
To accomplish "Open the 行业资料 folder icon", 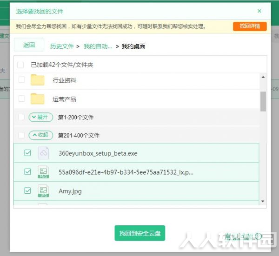I will pyautogui.click(x=37, y=80).
